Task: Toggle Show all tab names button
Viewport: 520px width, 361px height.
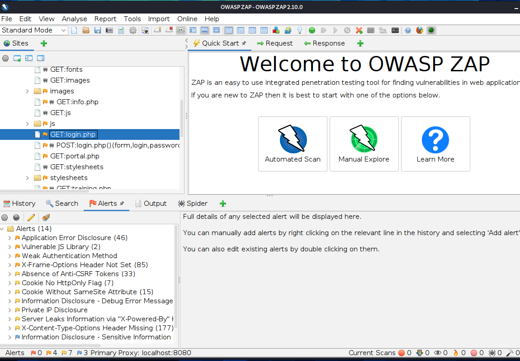Action: point(181,30)
